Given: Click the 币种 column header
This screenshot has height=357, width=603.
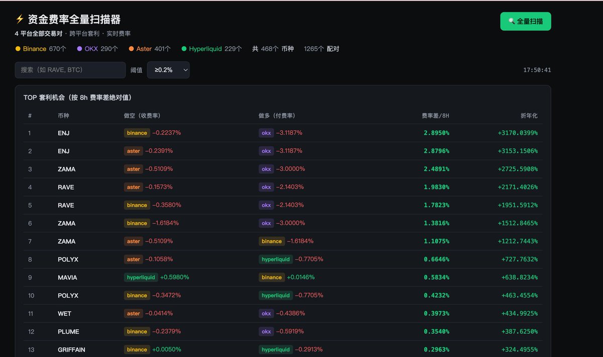Looking at the screenshot, I should tap(63, 116).
